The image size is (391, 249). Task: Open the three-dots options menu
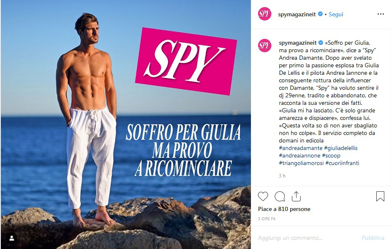(381, 14)
